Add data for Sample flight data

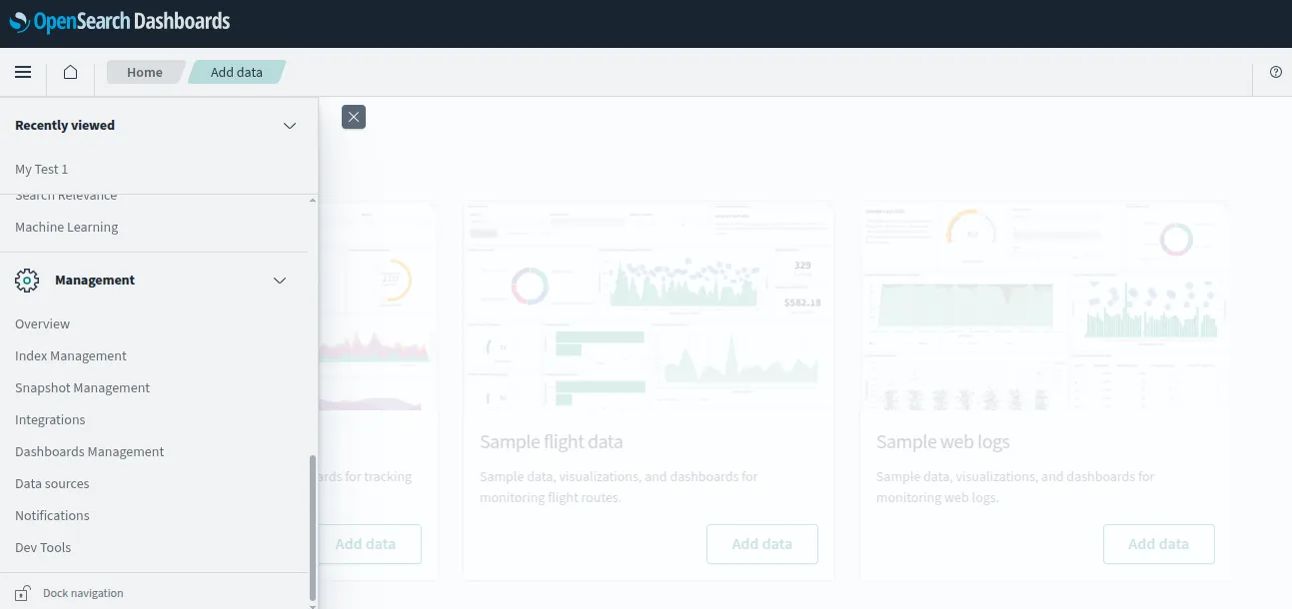761,544
